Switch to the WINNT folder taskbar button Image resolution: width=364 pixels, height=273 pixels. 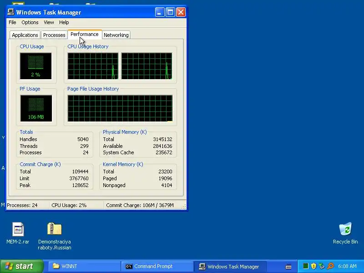pyautogui.click(x=84, y=266)
